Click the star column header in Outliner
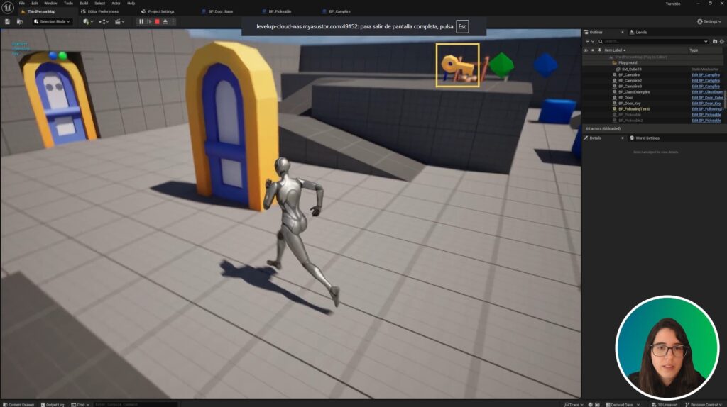 [593, 50]
